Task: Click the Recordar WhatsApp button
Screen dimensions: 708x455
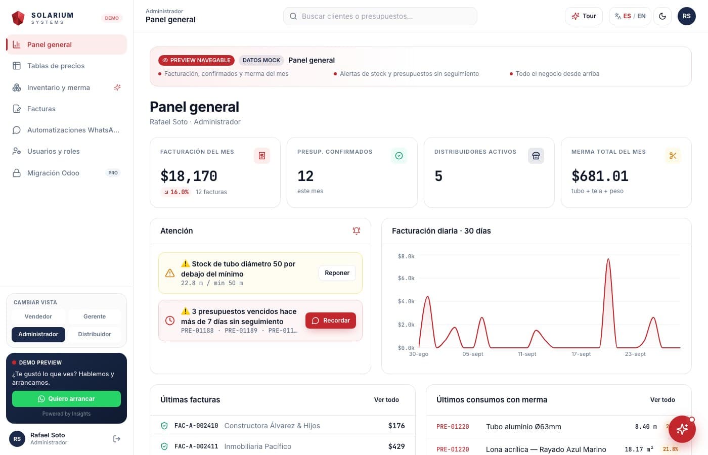Action: pos(331,321)
